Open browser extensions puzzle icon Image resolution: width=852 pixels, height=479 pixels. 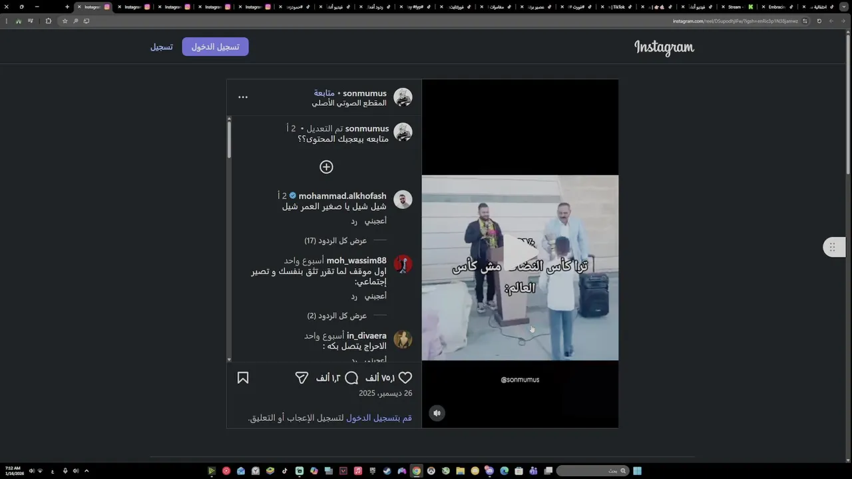(x=48, y=21)
